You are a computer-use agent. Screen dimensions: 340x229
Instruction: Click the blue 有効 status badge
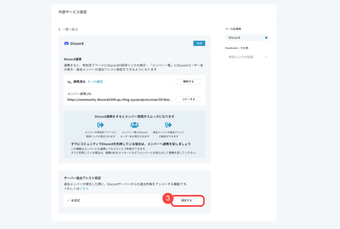[x=199, y=43]
